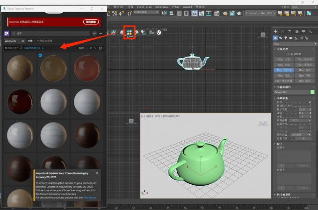The image size is (318, 210).
Task: Click the Render Production teapot icon
Action: [239, 14]
